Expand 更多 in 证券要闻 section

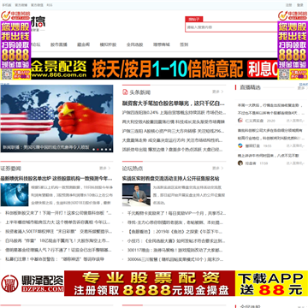(x=104, y=169)
